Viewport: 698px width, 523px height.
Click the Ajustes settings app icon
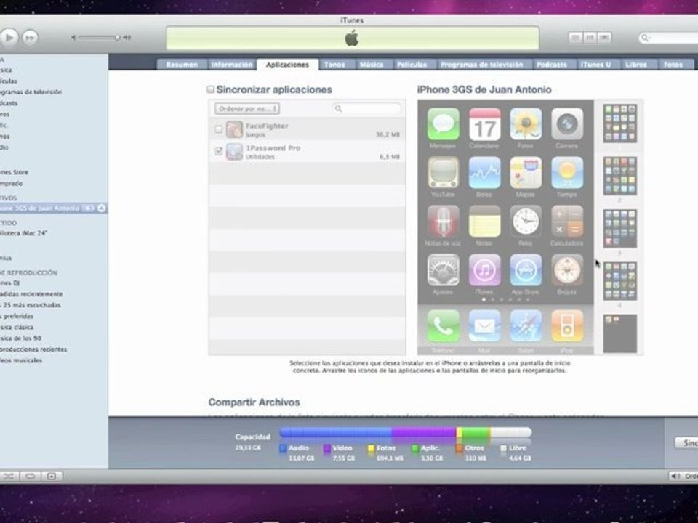443,270
